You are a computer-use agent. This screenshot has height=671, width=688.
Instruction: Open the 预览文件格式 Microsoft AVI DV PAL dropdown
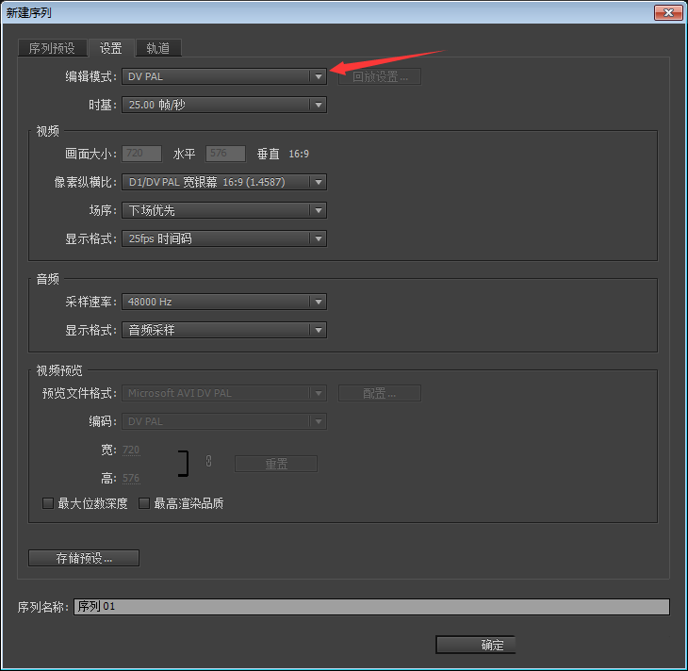click(x=223, y=393)
